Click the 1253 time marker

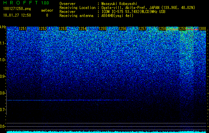click(x=63, y=29)
